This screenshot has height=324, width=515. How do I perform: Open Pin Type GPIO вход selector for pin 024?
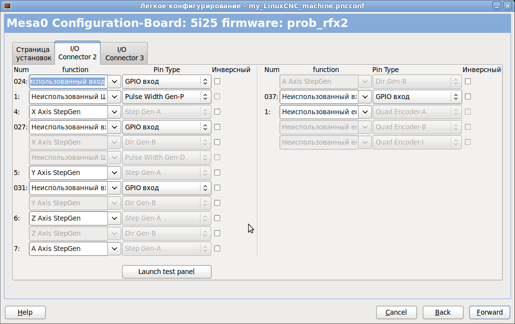[x=167, y=81]
